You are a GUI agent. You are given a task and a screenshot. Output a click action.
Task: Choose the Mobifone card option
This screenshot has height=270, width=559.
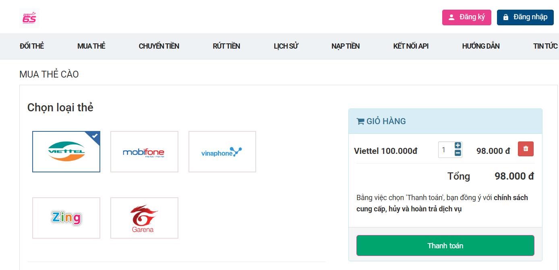point(144,151)
